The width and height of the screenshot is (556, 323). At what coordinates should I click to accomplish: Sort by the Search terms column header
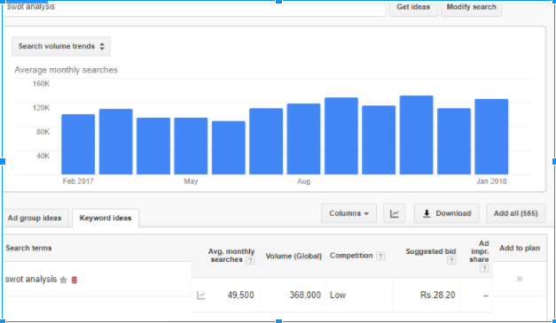coord(28,248)
